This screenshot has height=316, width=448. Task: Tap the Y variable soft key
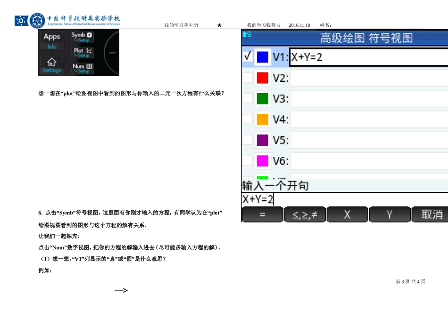pyautogui.click(x=390, y=214)
